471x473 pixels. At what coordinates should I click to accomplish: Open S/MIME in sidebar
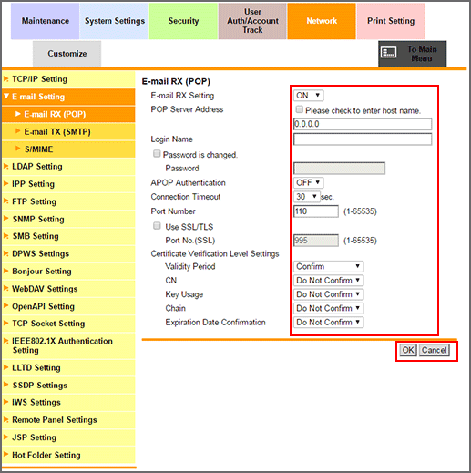(68, 149)
